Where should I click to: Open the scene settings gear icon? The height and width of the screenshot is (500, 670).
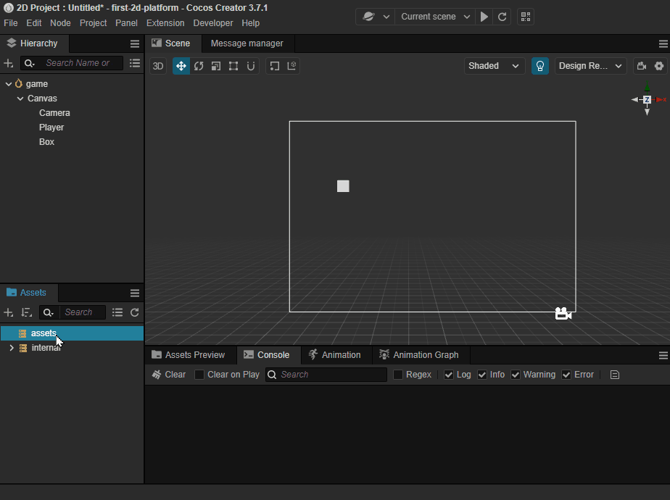click(659, 66)
